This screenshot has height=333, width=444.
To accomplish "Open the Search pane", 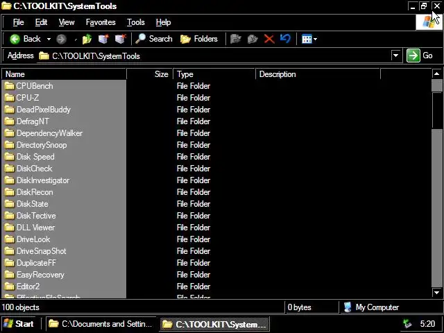I will pos(154,39).
